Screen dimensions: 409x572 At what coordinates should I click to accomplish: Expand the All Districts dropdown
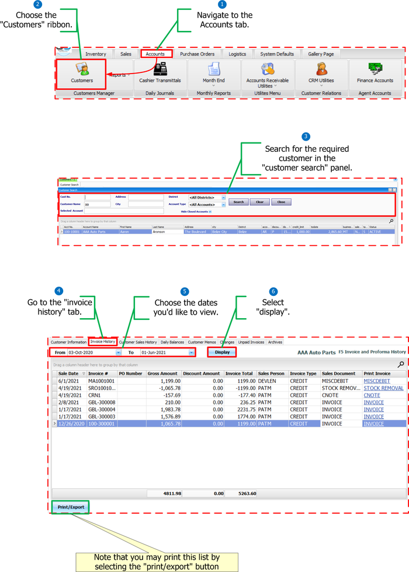(x=223, y=197)
